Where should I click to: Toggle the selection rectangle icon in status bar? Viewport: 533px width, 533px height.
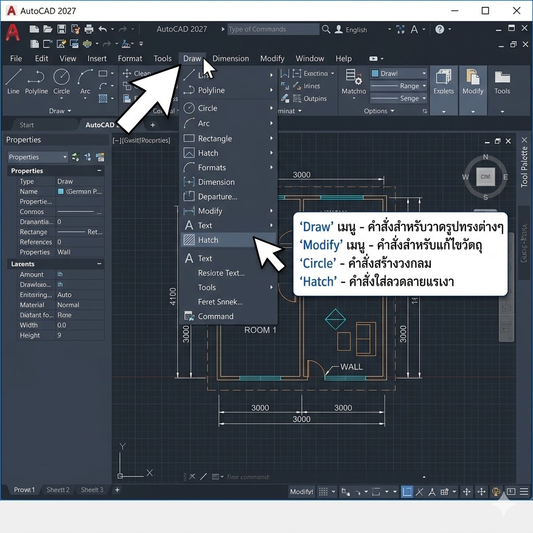[376, 491]
